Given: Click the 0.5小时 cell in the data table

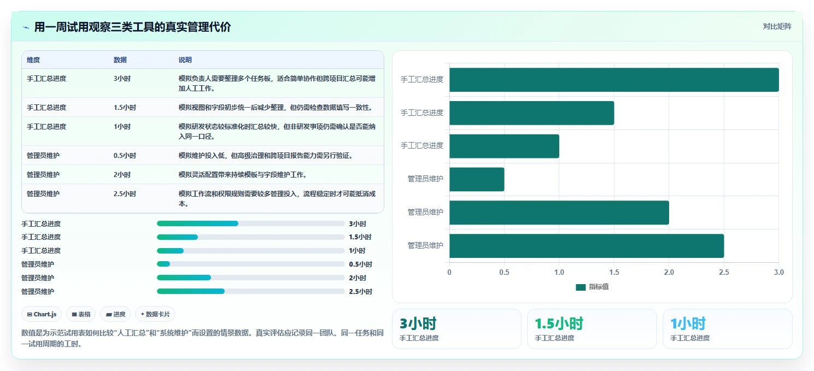Looking at the screenshot, I should pos(125,156).
